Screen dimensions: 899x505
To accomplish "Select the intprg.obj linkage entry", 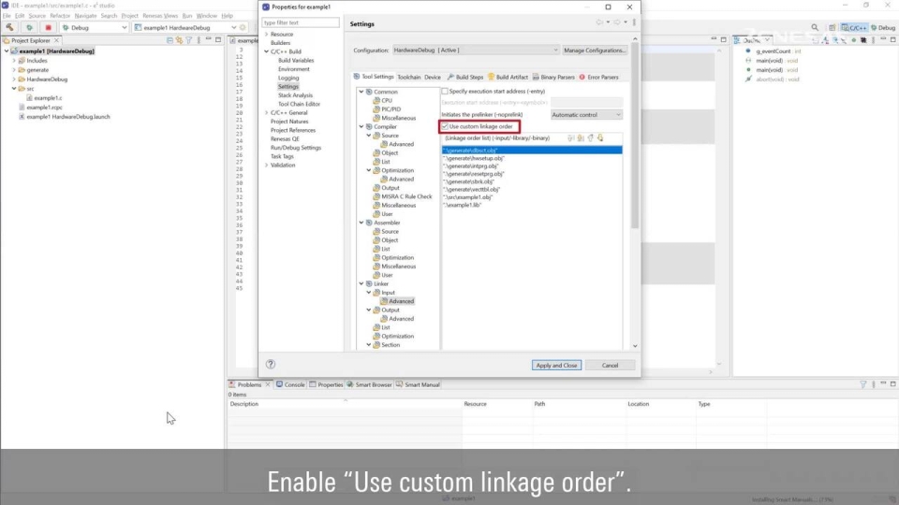I will 471,166.
